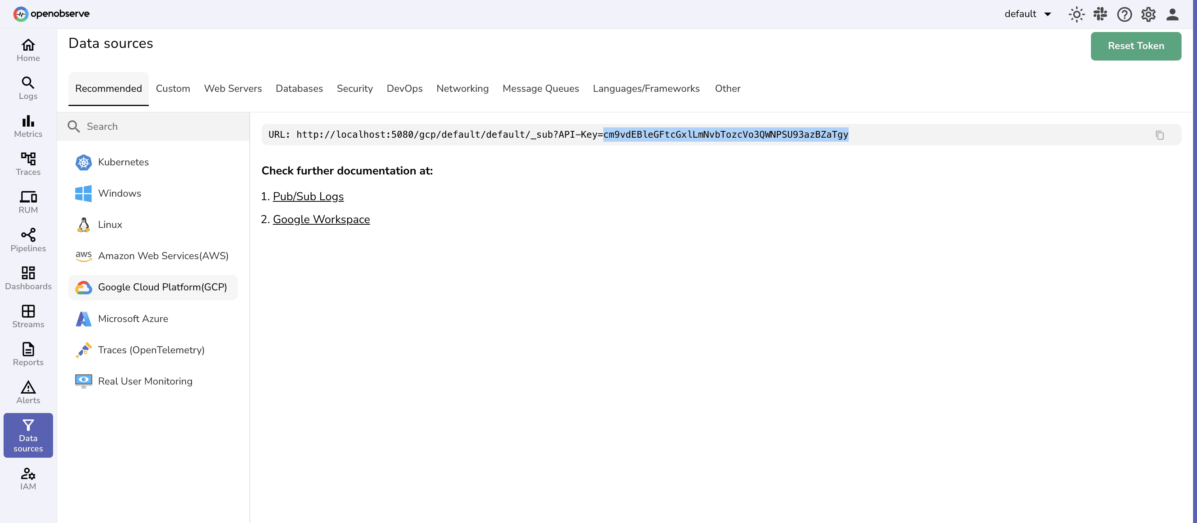This screenshot has height=523, width=1197.
Task: Open the user profile menu
Action: (1172, 14)
